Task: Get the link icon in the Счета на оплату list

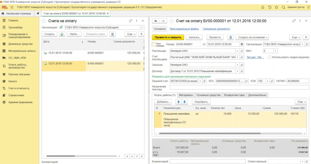Action: tap(131, 21)
